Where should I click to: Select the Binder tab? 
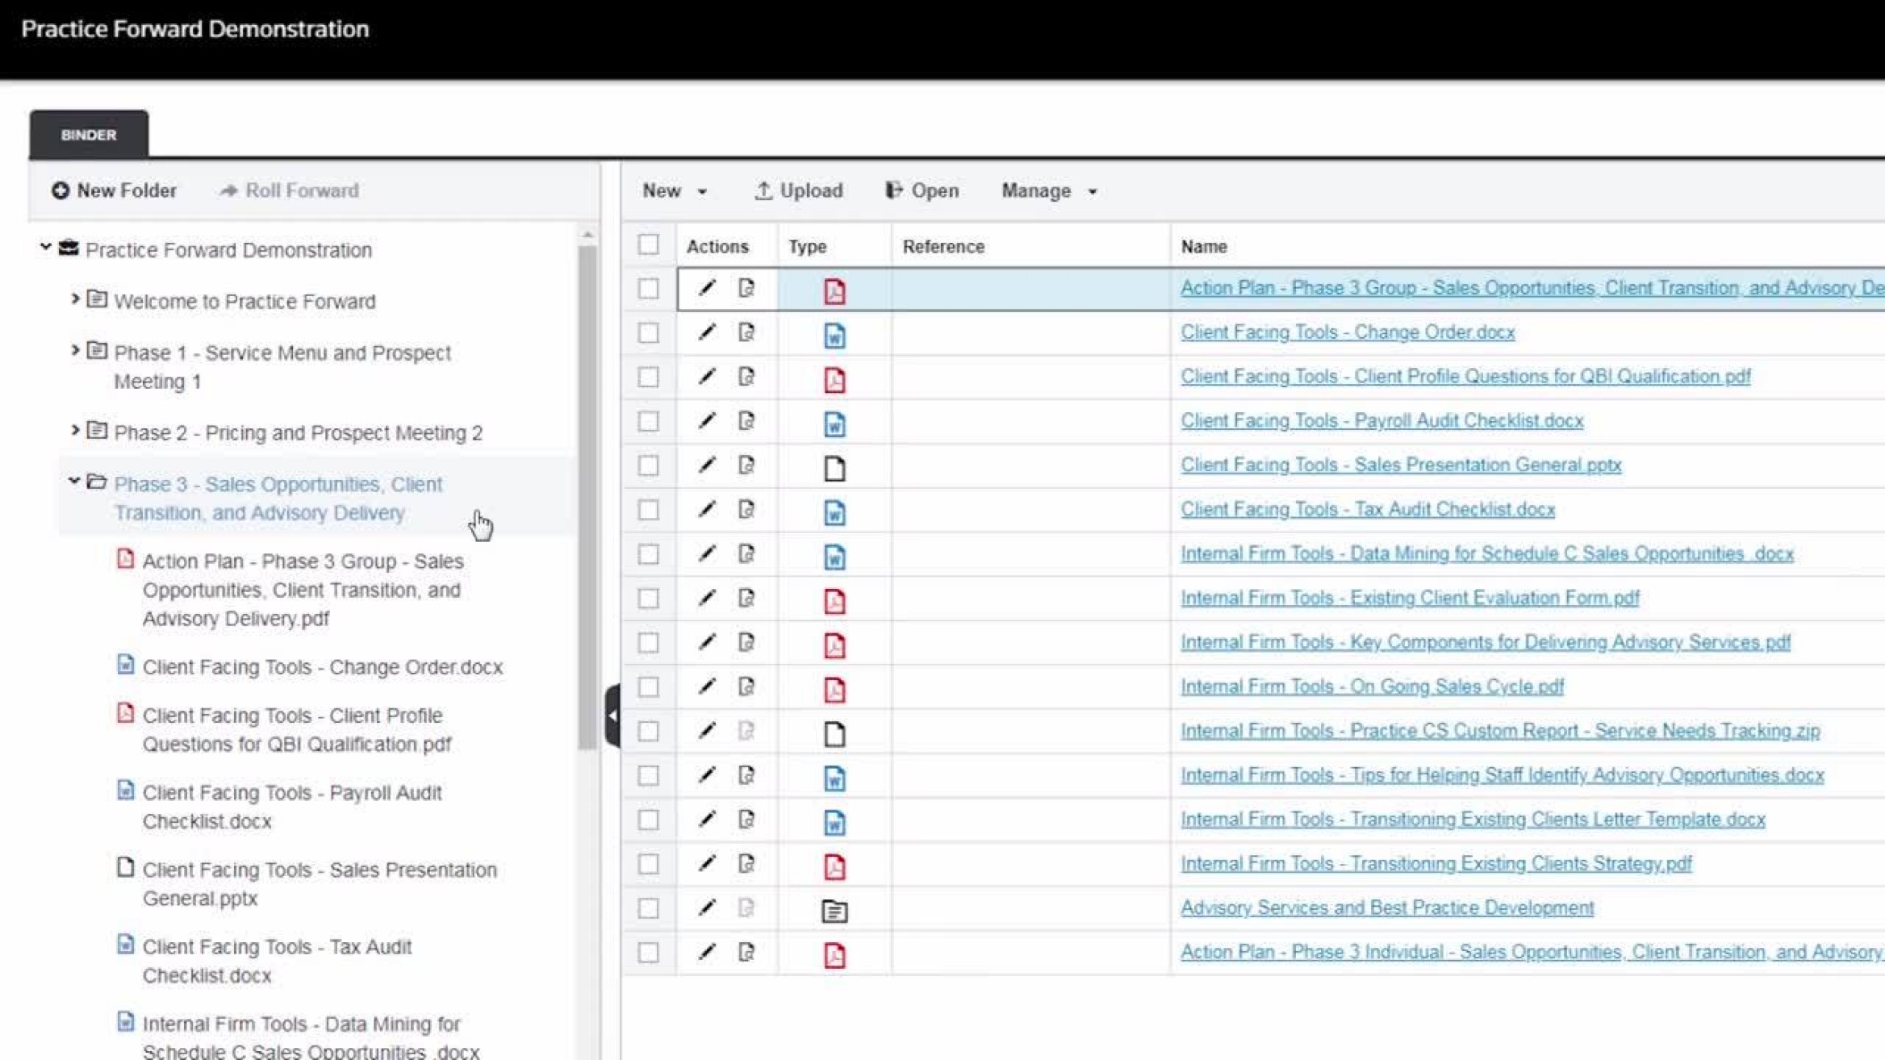click(x=87, y=134)
